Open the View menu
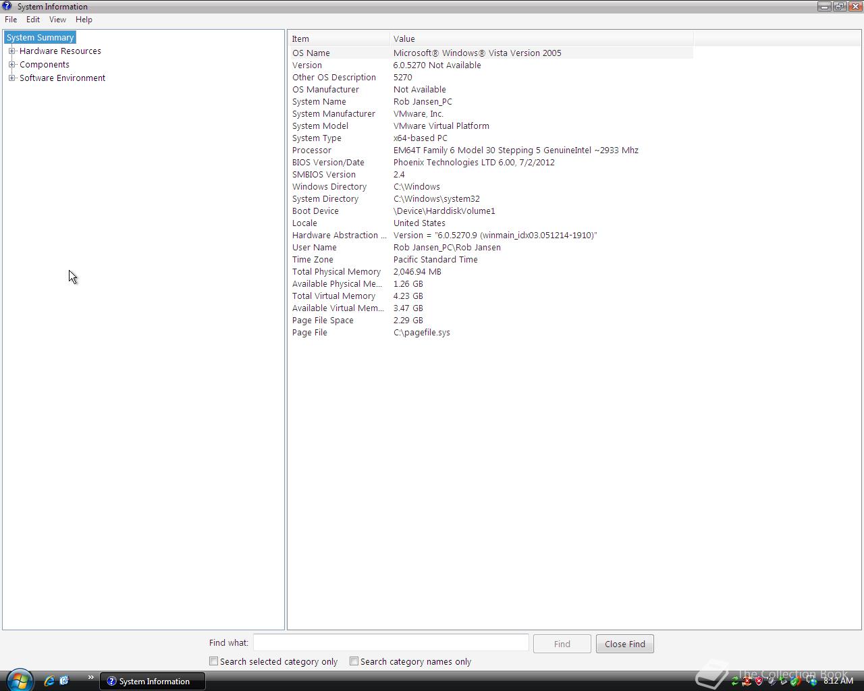This screenshot has height=691, width=864. pos(57,20)
